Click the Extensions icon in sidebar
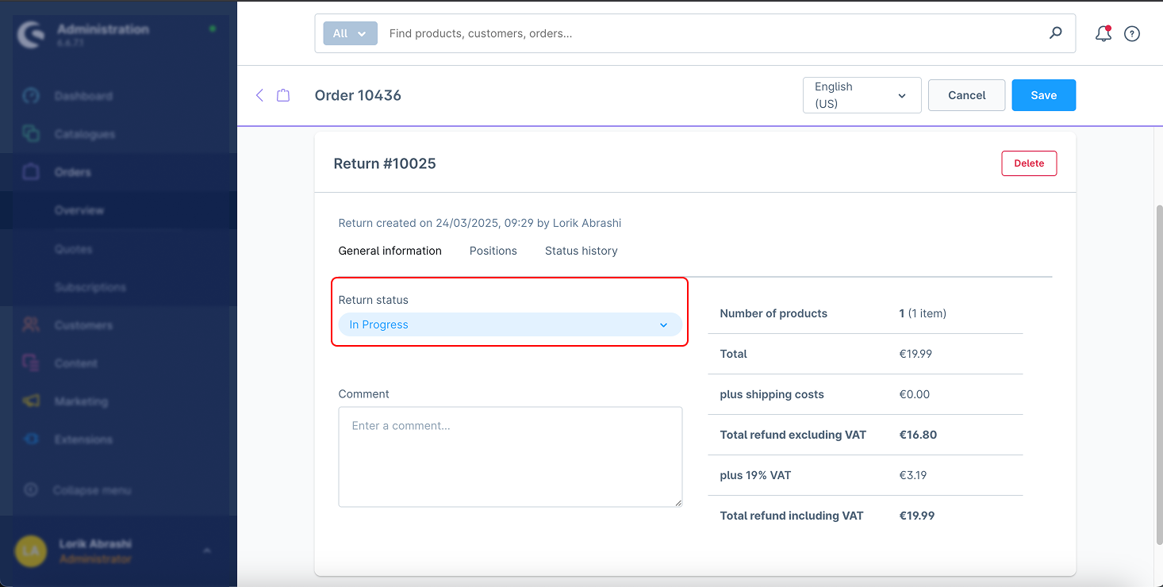The image size is (1163, 587). point(31,439)
